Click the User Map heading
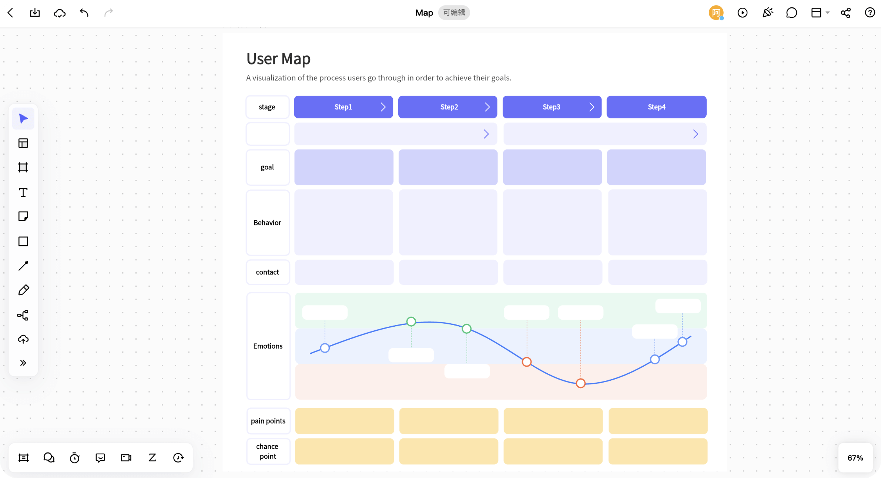 click(x=278, y=59)
